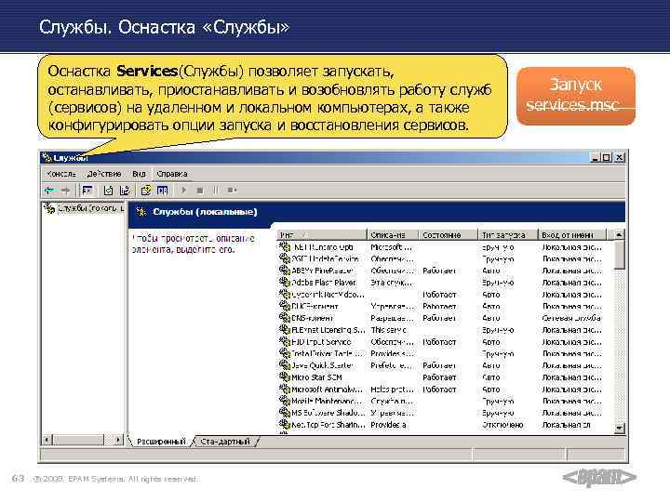Maximize the Службы window

(606, 157)
